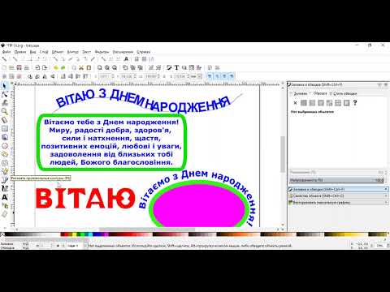390x292 pixels.
Task: Click the Undo yellow arrow icon
Action: click(56, 67)
